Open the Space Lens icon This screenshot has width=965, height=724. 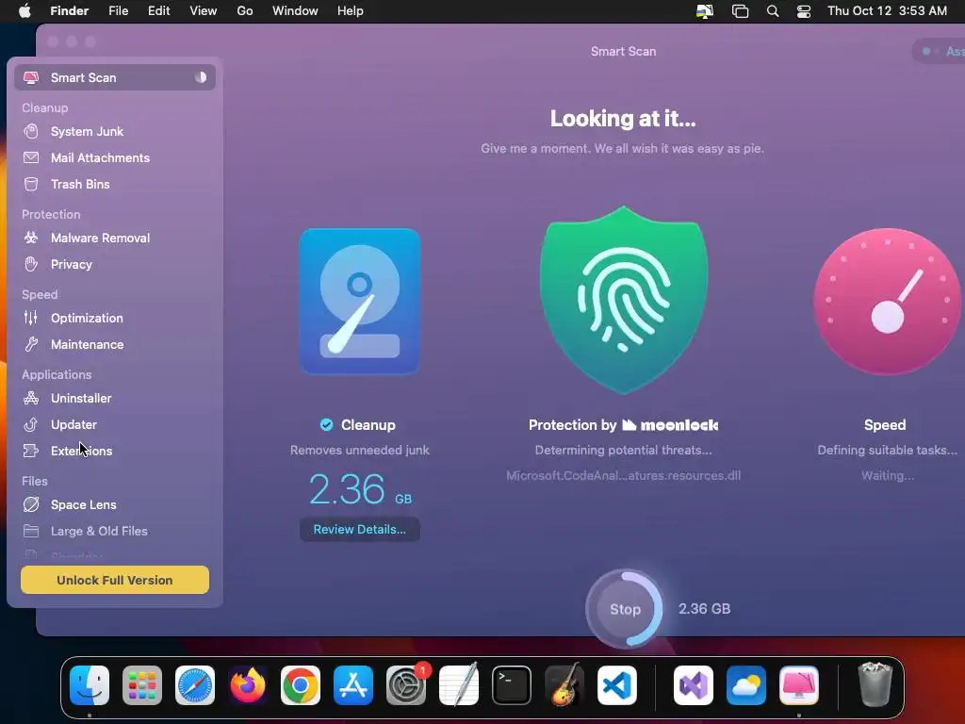31,504
